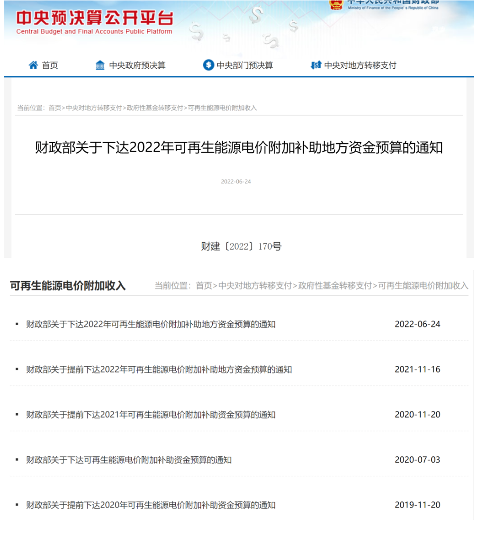The width and height of the screenshot is (485, 536).
Task: Open the notice dated 2020-07-03
Action: [x=129, y=460]
